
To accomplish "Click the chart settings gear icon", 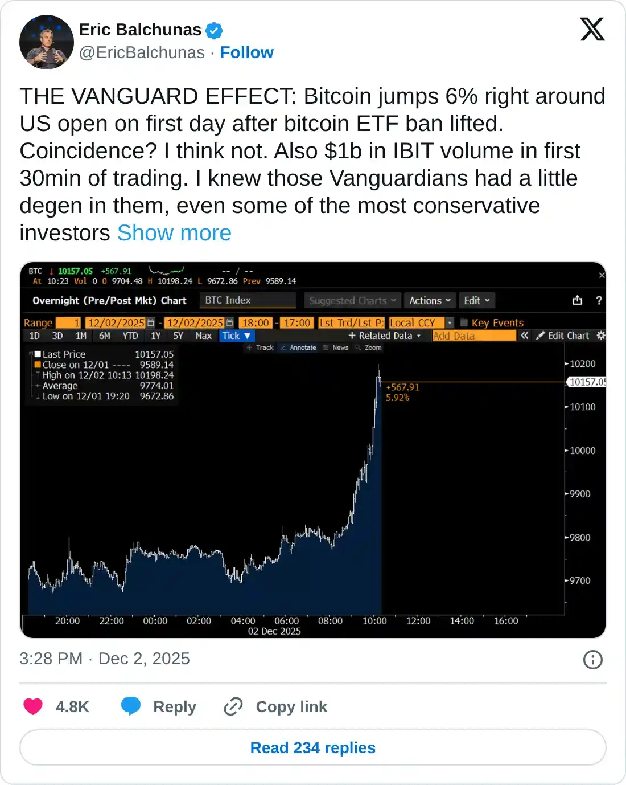I will click(x=600, y=336).
